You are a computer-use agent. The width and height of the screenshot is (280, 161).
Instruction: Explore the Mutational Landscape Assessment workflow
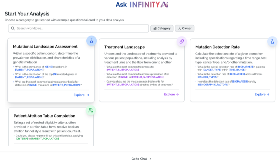(x=81, y=95)
